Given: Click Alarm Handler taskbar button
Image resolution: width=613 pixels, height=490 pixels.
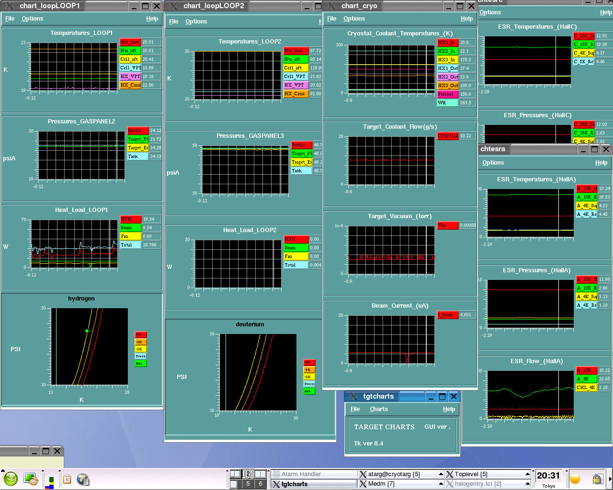Looking at the screenshot, I should coord(314,474).
